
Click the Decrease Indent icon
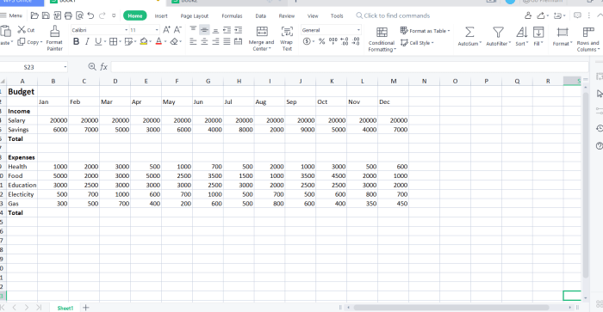coord(227,29)
